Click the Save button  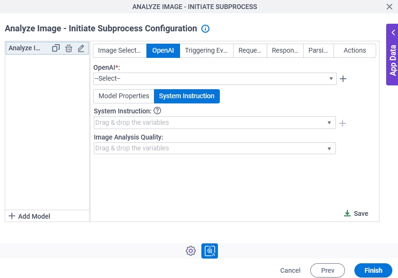[356, 213]
